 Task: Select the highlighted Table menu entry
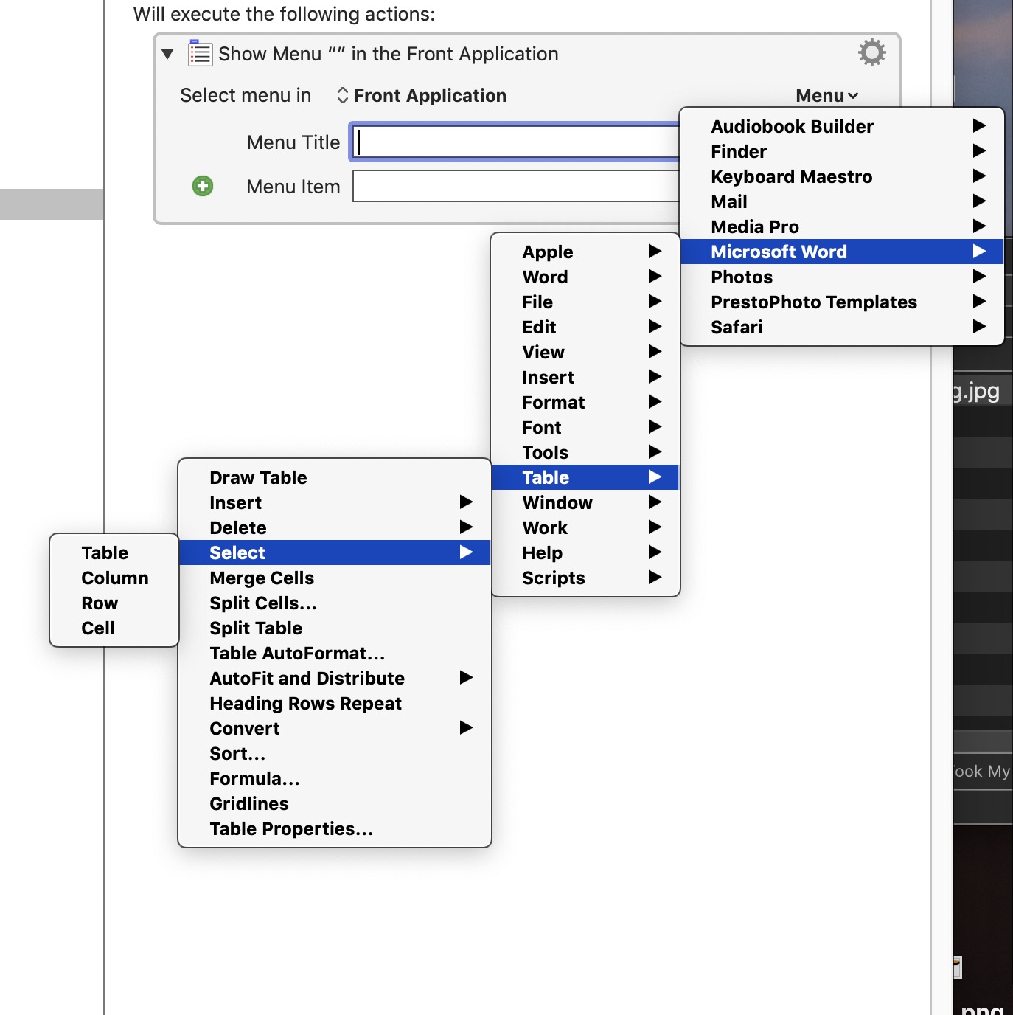coord(585,478)
